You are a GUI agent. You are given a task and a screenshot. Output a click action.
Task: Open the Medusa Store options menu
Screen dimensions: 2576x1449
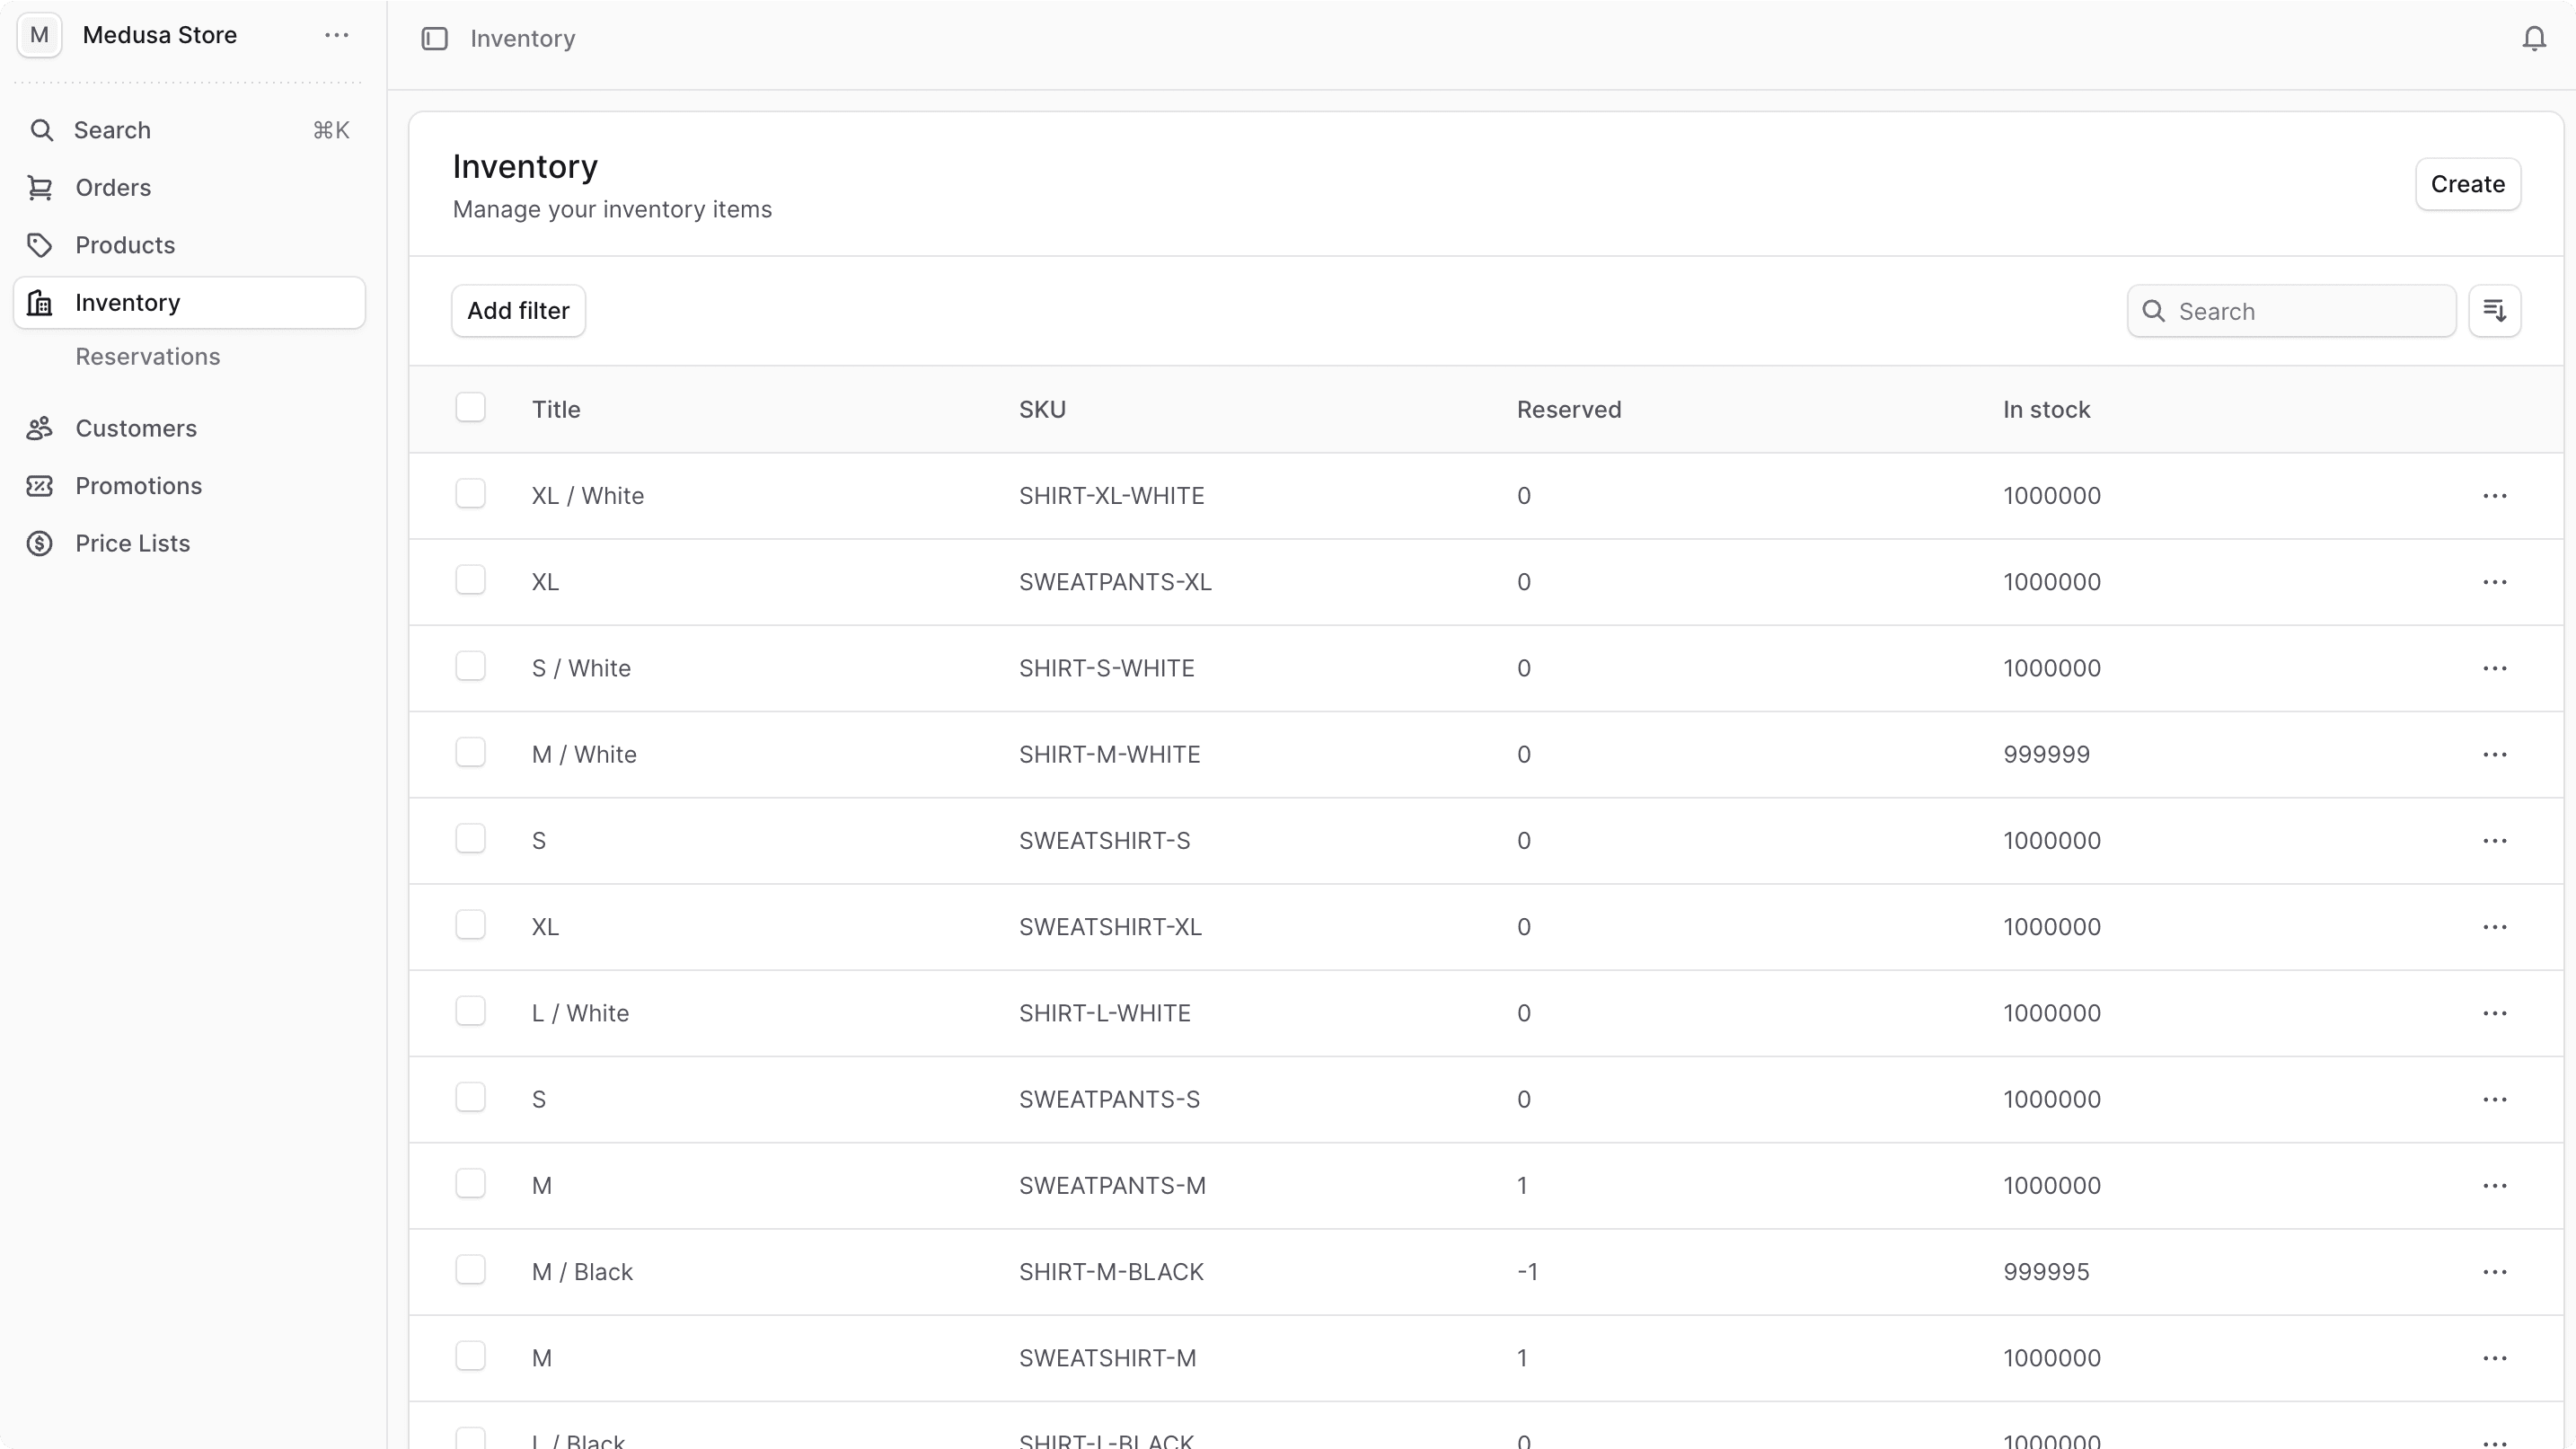[336, 34]
